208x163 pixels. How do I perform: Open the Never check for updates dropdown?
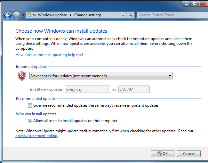point(101,76)
